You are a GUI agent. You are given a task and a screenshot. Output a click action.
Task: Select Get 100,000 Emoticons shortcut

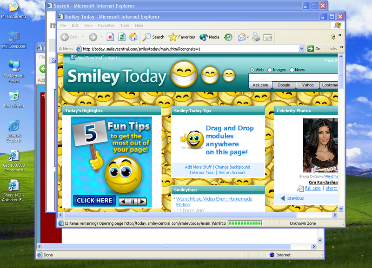pos(14,161)
